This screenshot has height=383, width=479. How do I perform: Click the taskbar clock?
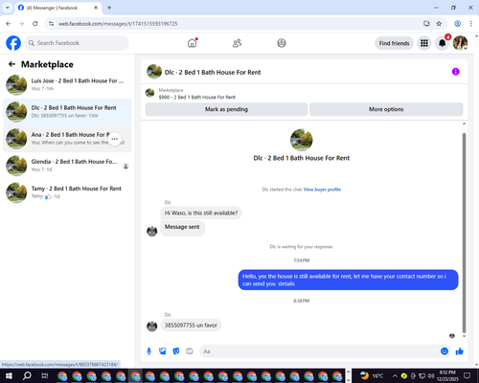point(447,375)
